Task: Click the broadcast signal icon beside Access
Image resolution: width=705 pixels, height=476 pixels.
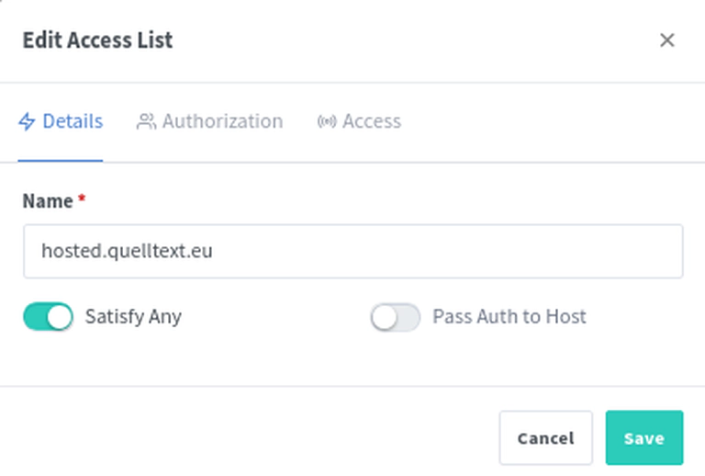Action: coord(327,121)
